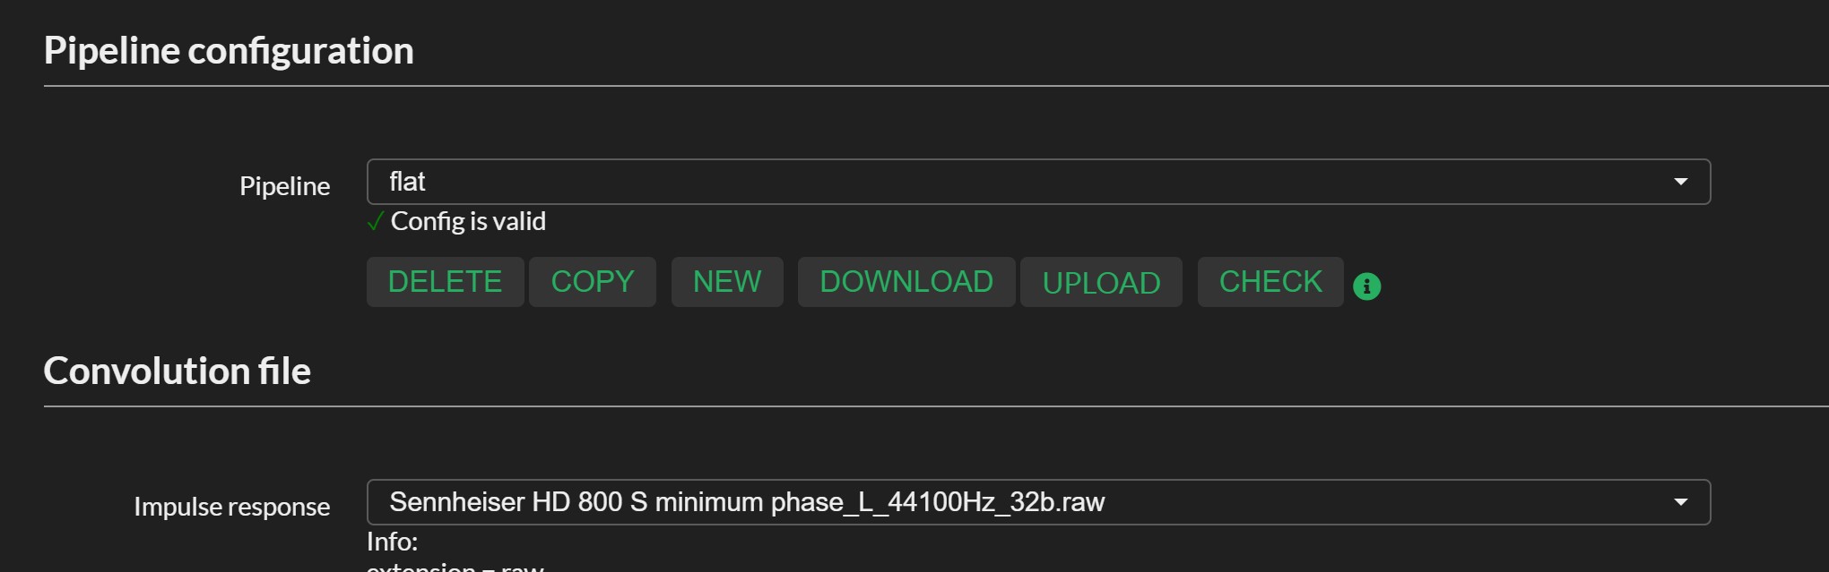Click the DOWNLOAD button for the pipeline

pos(906,282)
